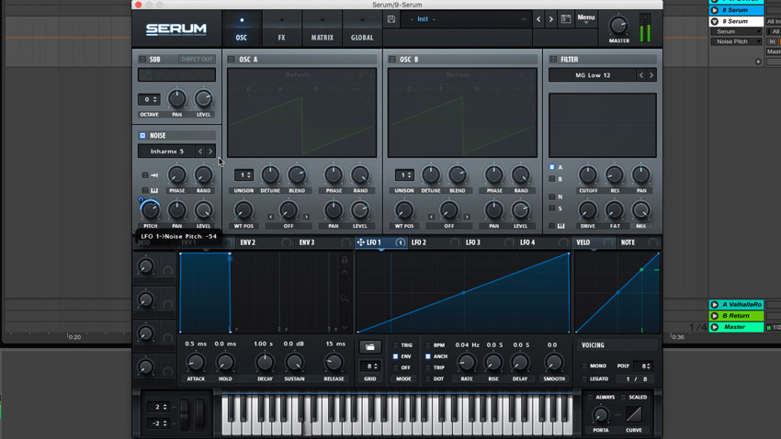This screenshot has width=781, height=439.
Task: Click play icon on A ValhallaRo return track
Action: point(715,305)
